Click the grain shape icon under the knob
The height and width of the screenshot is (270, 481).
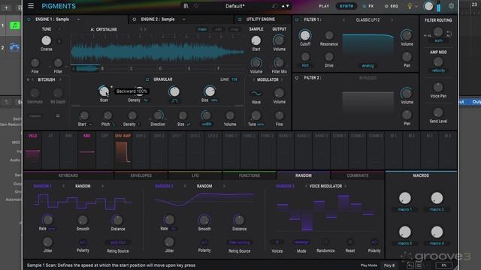click(x=174, y=100)
